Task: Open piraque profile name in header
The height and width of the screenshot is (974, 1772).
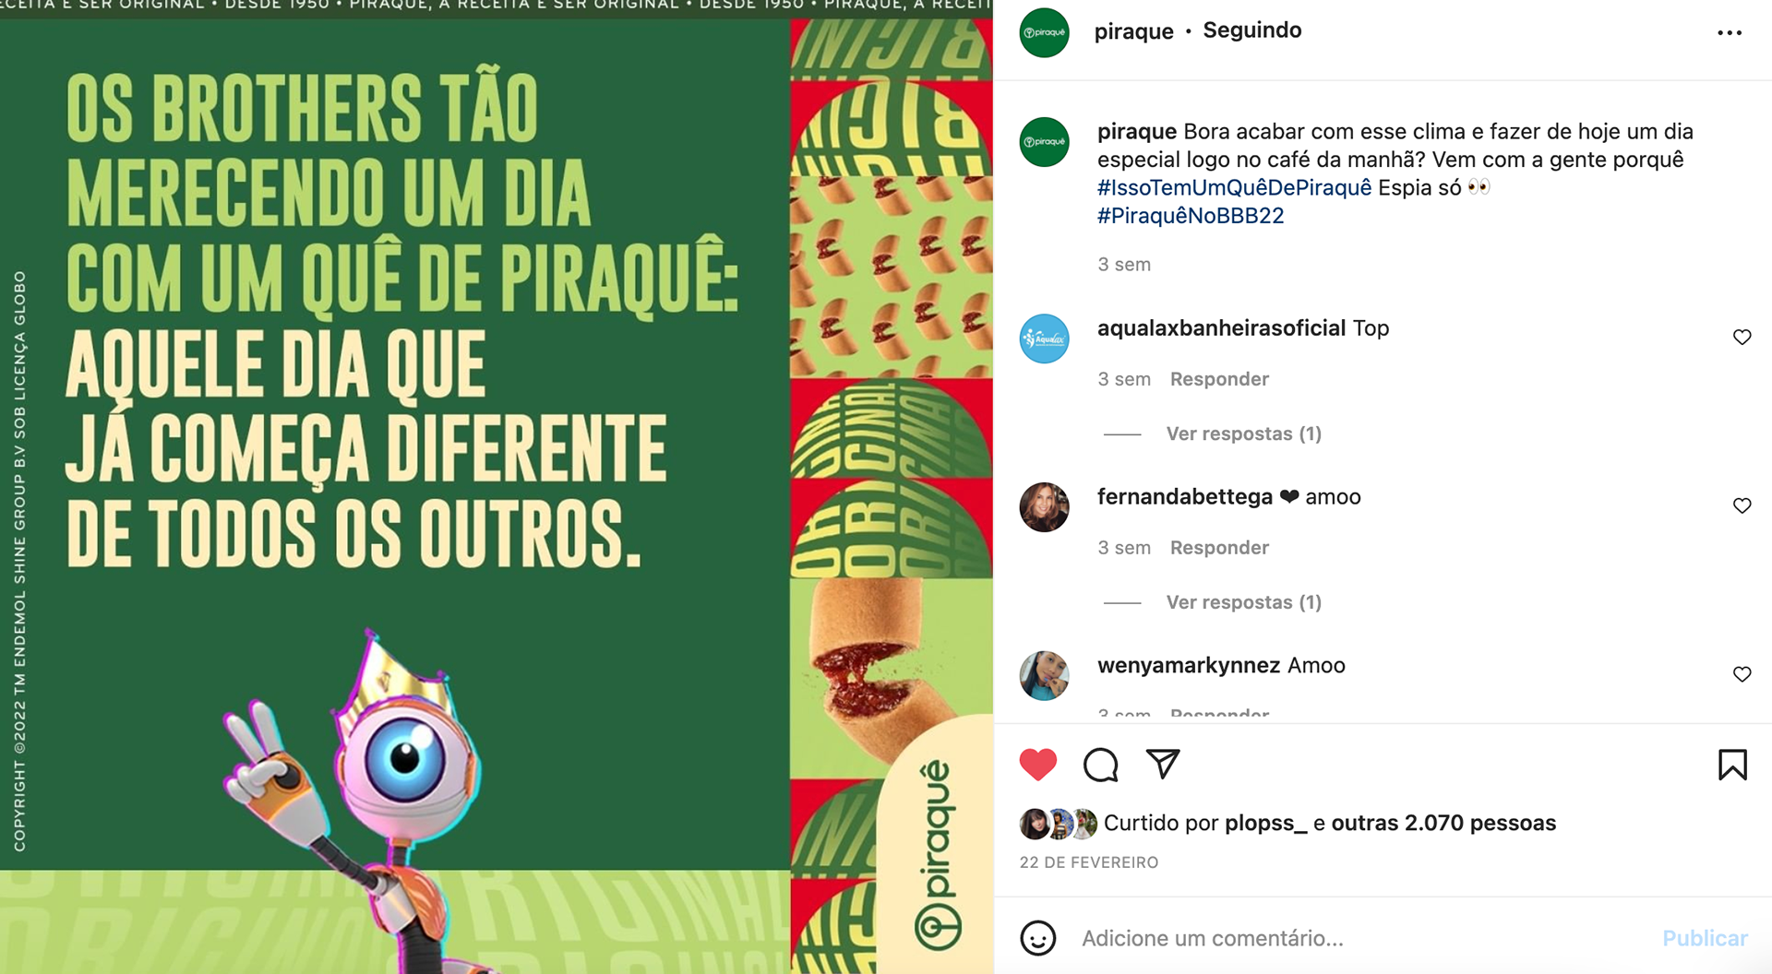Action: tap(1133, 31)
